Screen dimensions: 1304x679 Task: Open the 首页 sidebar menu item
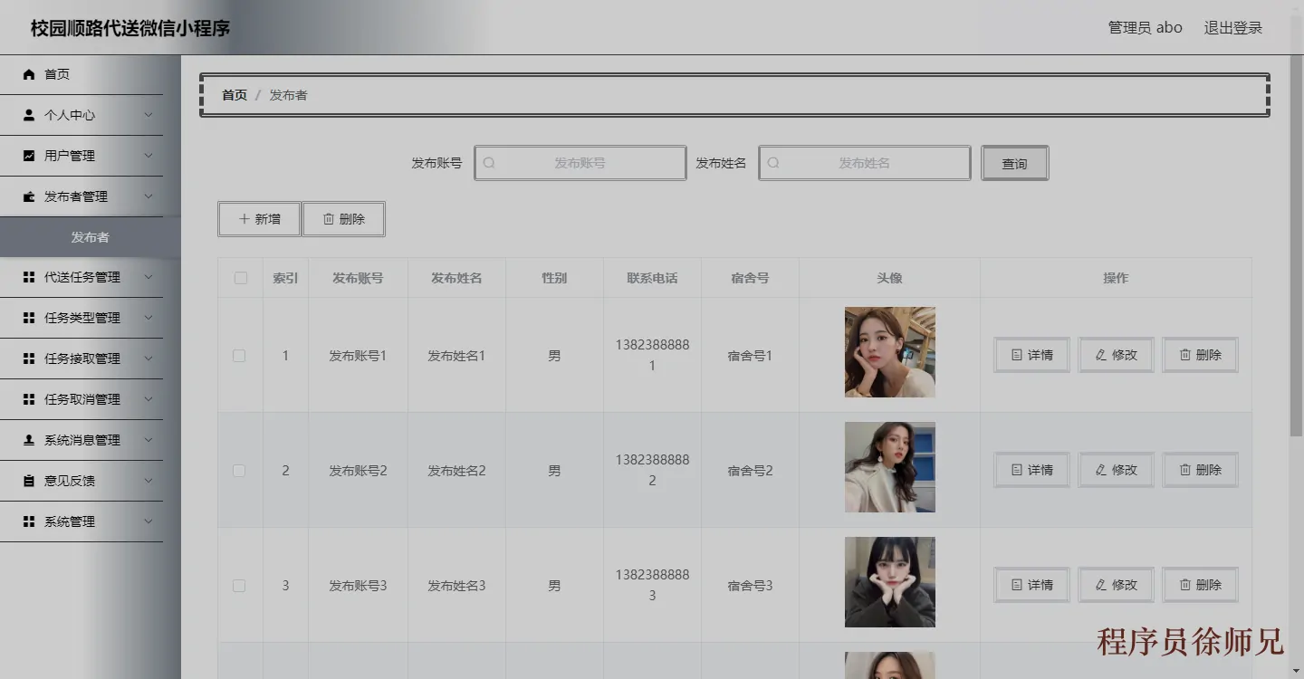tap(81, 74)
